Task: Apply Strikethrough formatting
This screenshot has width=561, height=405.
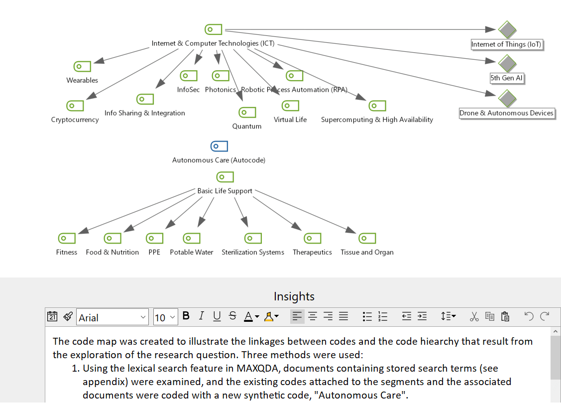Action: coord(232,316)
